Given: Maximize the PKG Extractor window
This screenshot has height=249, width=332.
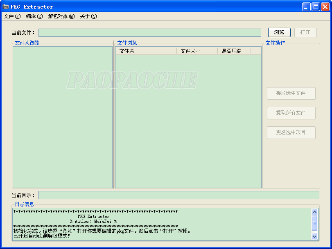Looking at the screenshot, I should coord(316,7).
